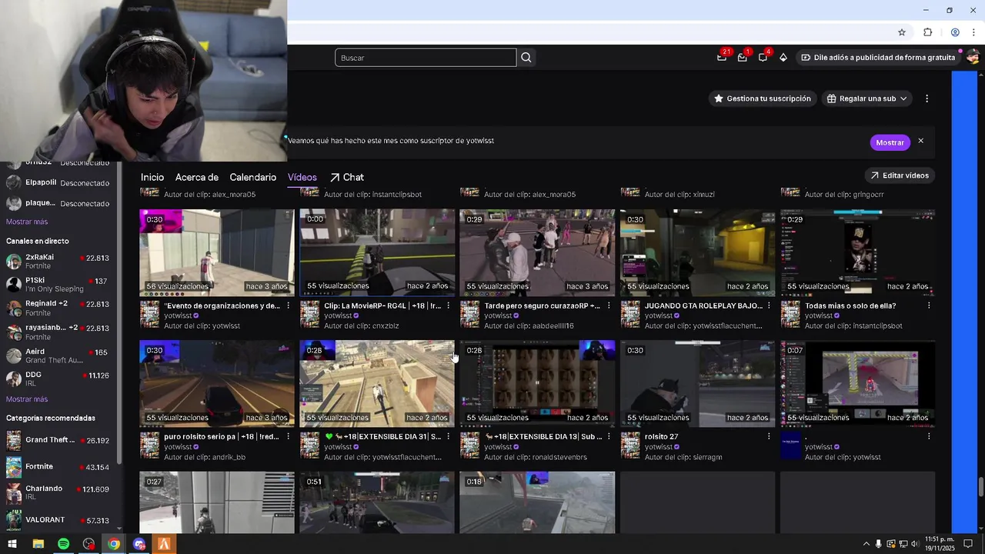The image size is (985, 554).
Task: Play 'Clip: La MovieRP- RG4L' clip thumbnail
Action: 377,252
